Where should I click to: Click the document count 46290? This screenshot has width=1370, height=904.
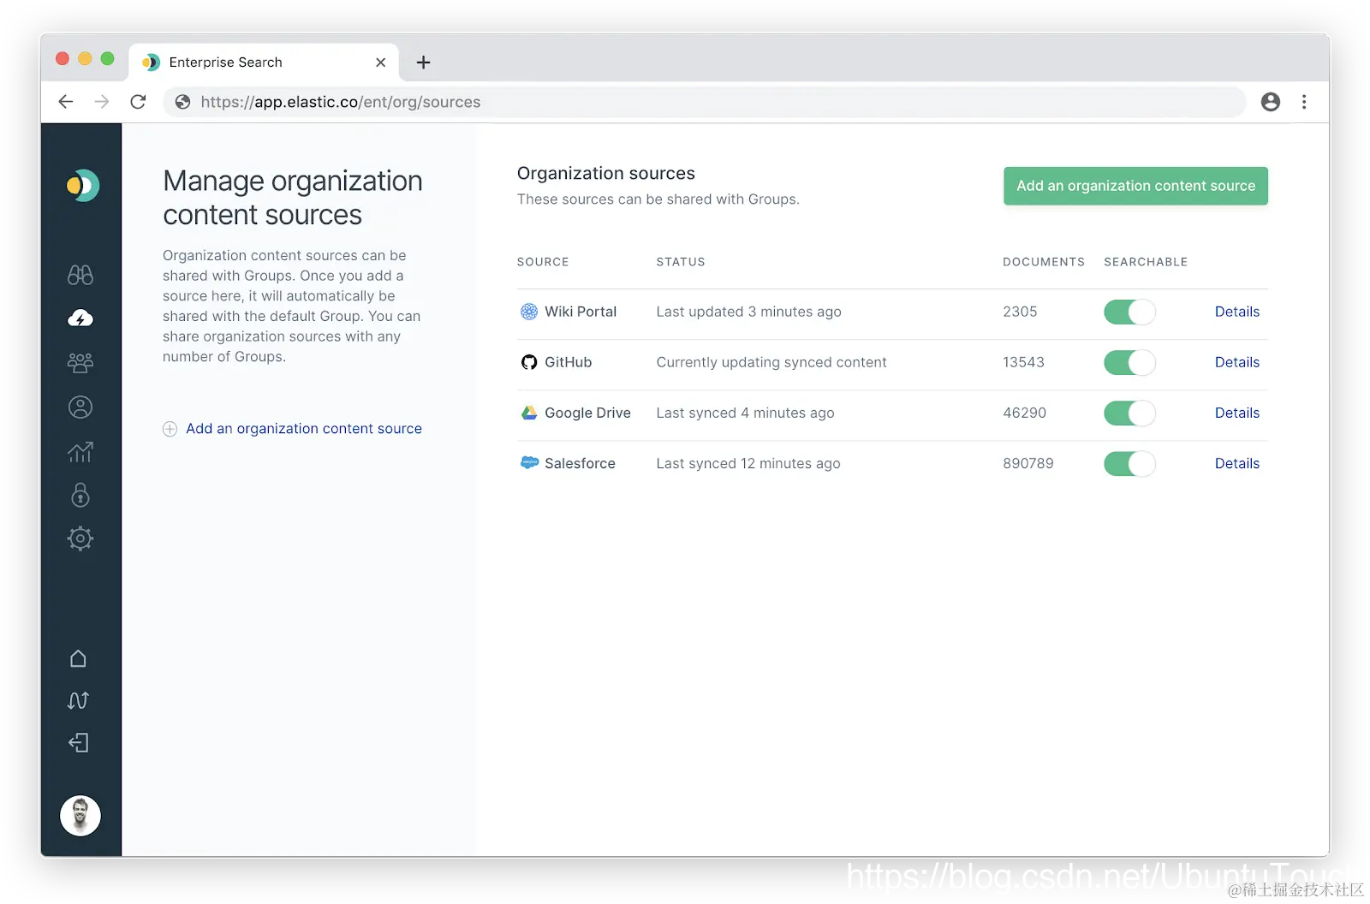1024,413
